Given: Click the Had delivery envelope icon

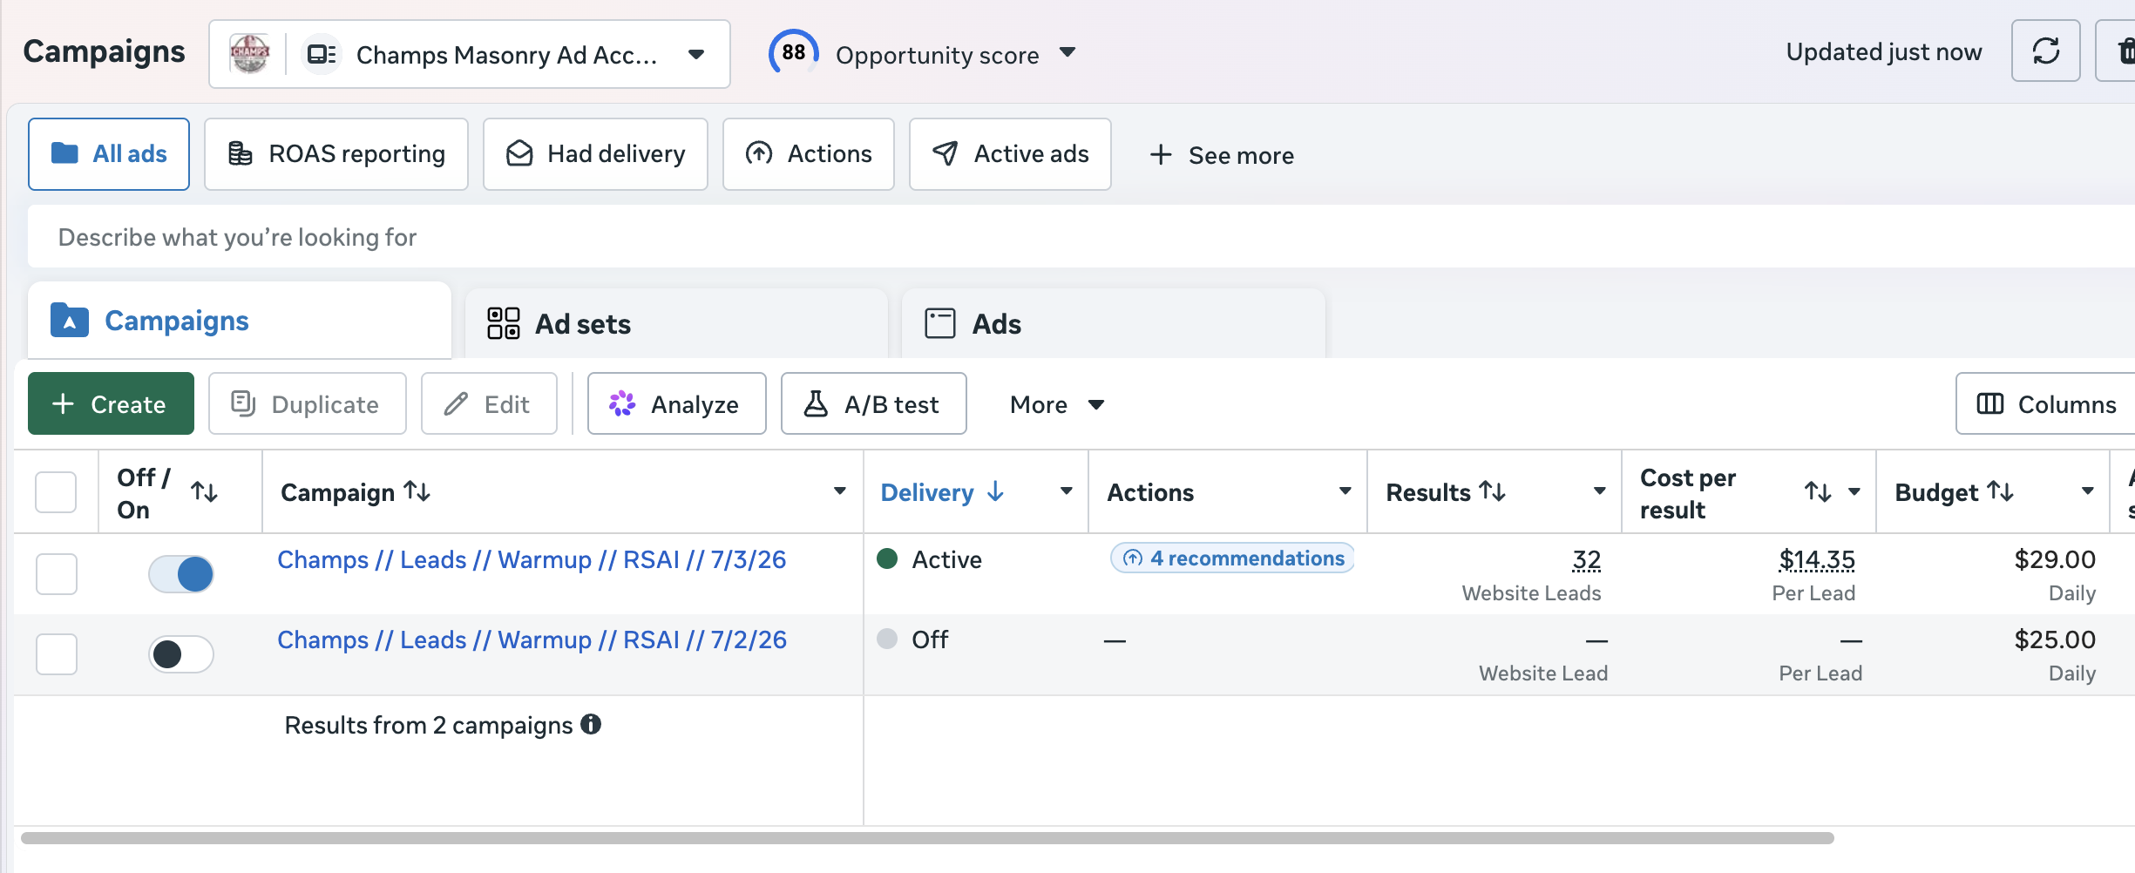Looking at the screenshot, I should pyautogui.click(x=519, y=153).
